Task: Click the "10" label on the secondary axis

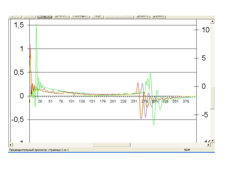Action: (206, 30)
